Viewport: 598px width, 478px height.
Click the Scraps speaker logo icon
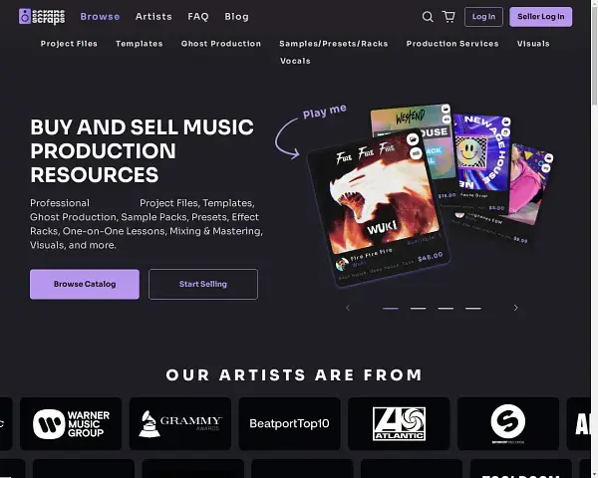coord(25,16)
